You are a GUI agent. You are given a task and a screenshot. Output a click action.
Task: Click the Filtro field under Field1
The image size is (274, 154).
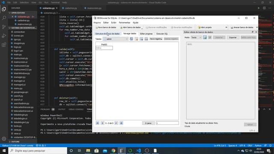[104, 48]
